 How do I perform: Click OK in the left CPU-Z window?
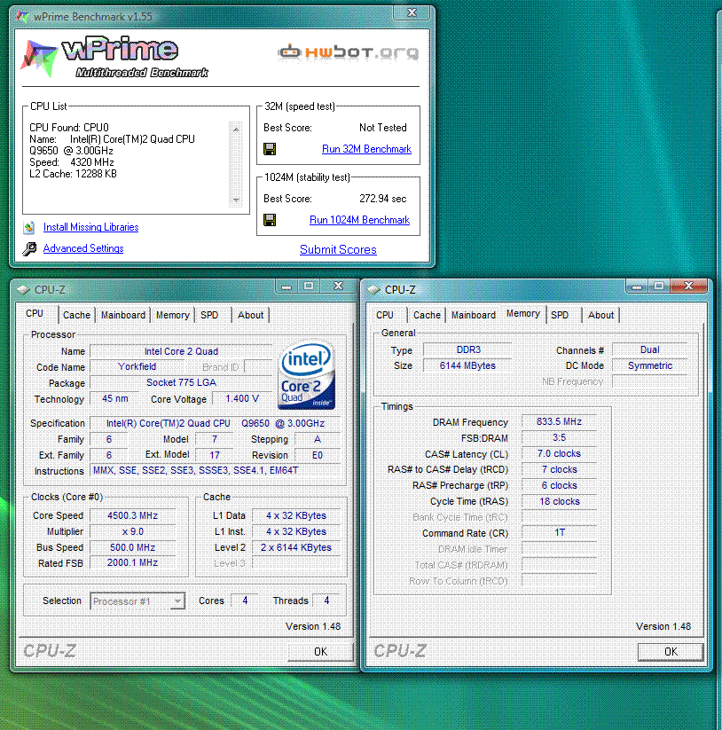(x=320, y=652)
